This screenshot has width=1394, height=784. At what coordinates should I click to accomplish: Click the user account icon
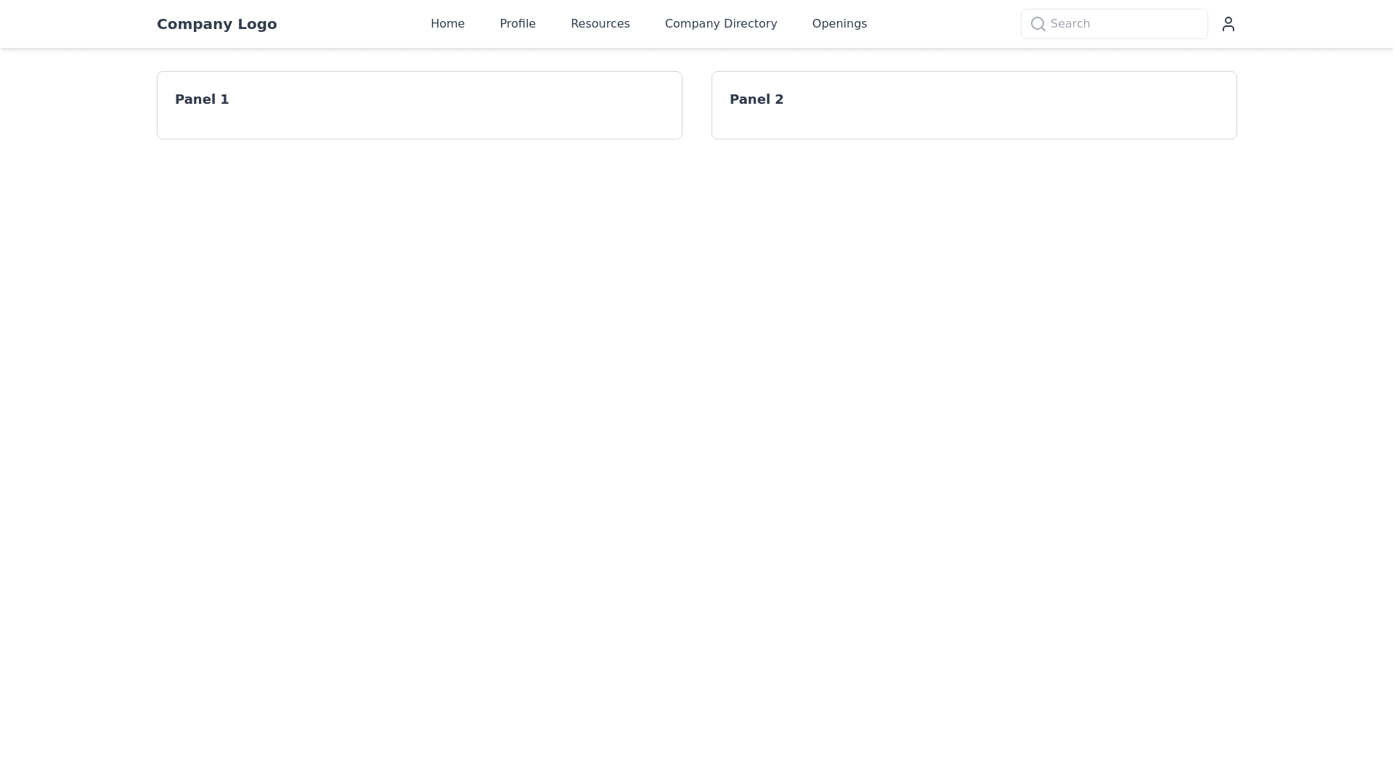pyautogui.click(x=1228, y=24)
